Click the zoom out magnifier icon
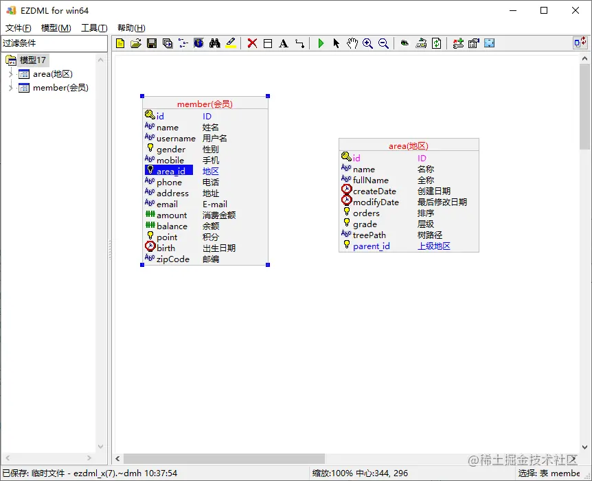The image size is (592, 481). click(384, 43)
